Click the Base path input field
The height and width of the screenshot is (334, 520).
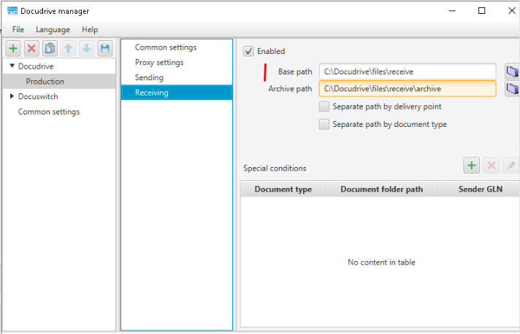pyautogui.click(x=408, y=71)
